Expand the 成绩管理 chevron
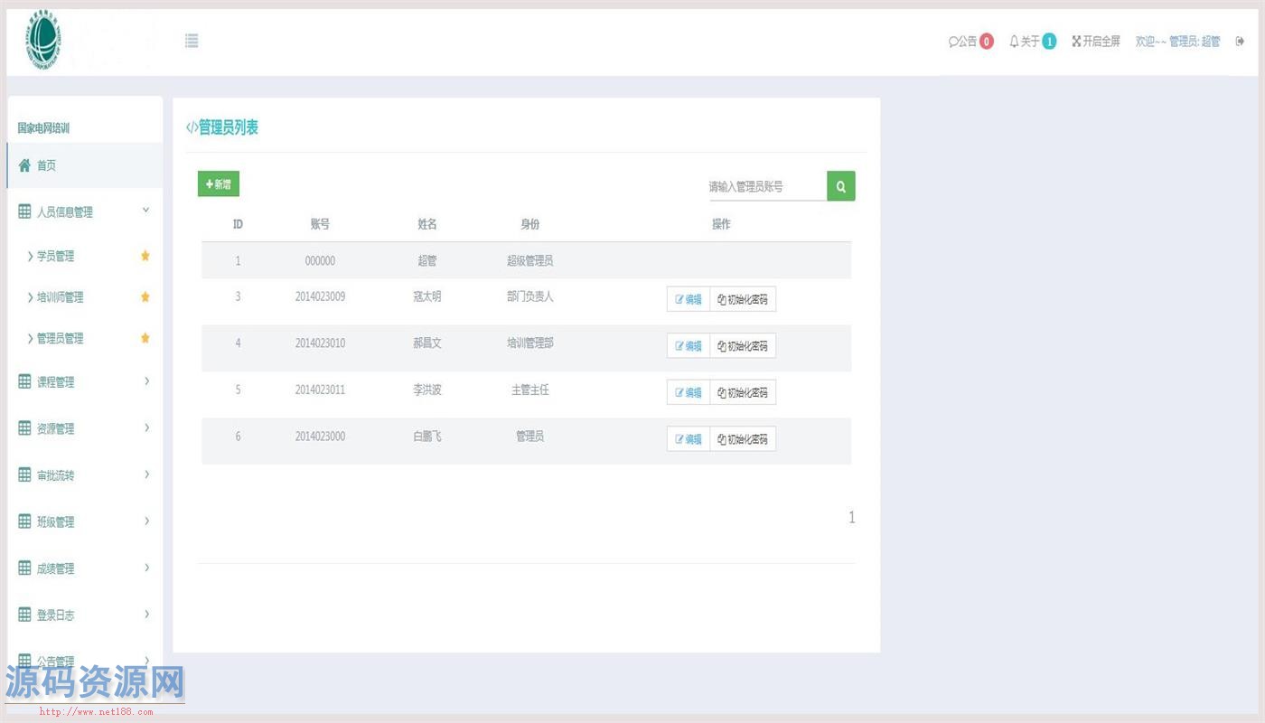 [x=147, y=568]
